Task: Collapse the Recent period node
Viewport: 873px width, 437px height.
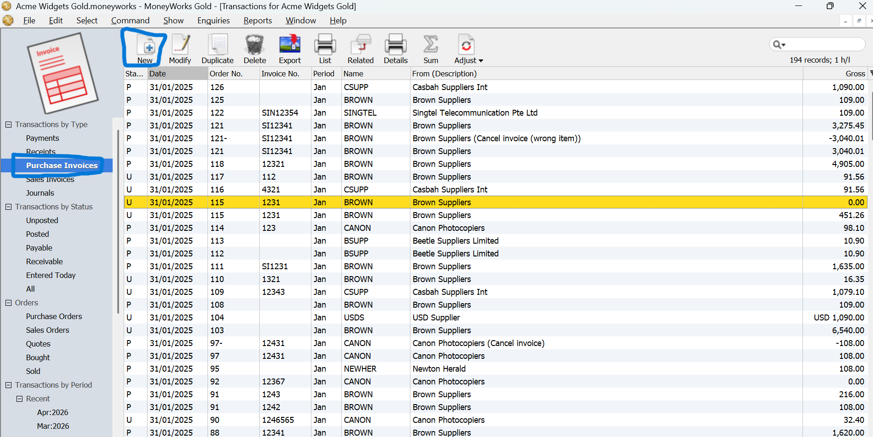Action: (x=20, y=399)
